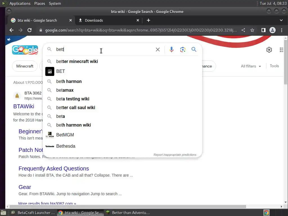288x216 pixels.
Task: Submit search with blue magnifier icon
Action: point(194,49)
